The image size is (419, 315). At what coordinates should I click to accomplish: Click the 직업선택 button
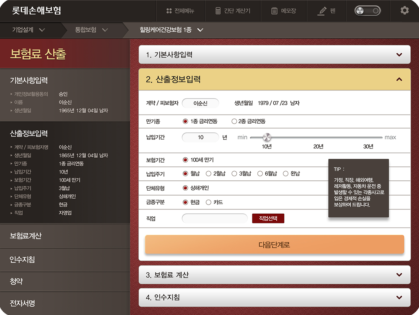click(268, 219)
